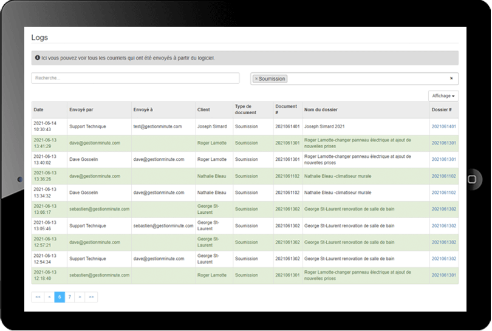Click the info icon in the banner
This screenshot has width=492, height=331.
37,58
